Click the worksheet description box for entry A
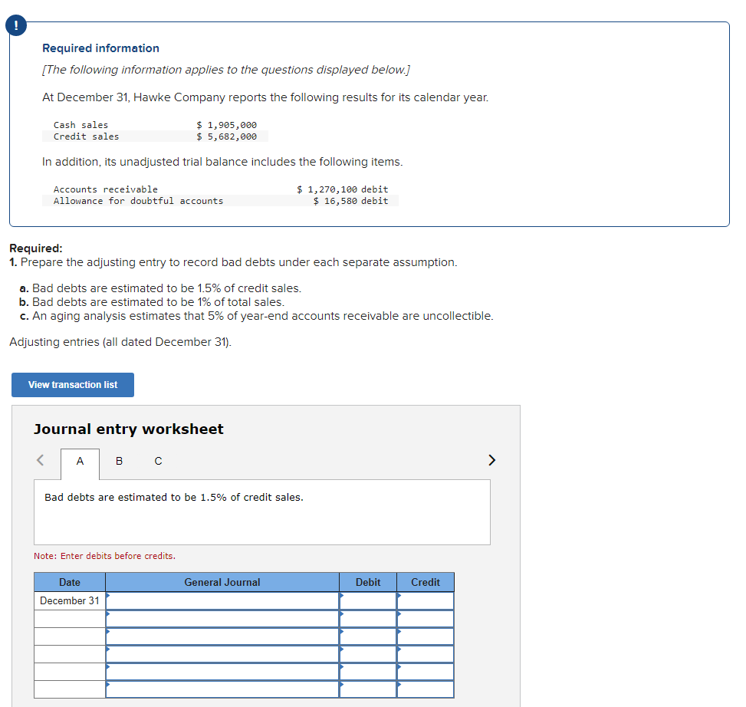Screen dimensions: 746x707 [x=262, y=512]
